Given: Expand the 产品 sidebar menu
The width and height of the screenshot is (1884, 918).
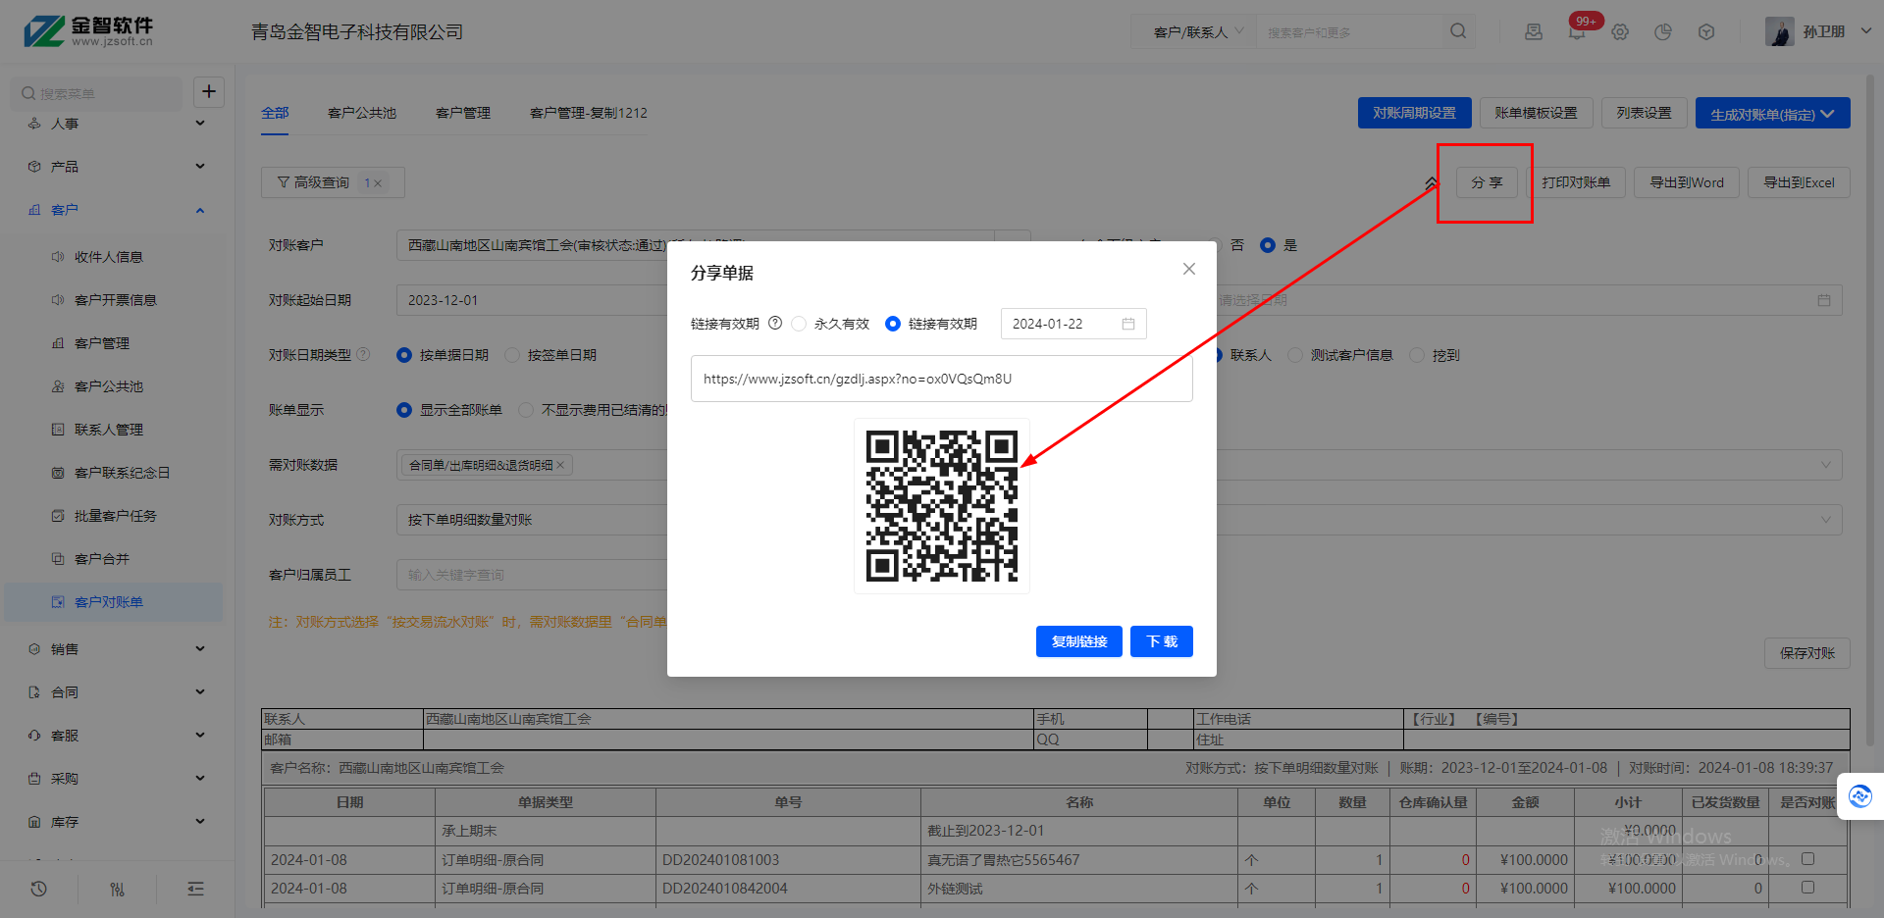Looking at the screenshot, I should point(116,167).
